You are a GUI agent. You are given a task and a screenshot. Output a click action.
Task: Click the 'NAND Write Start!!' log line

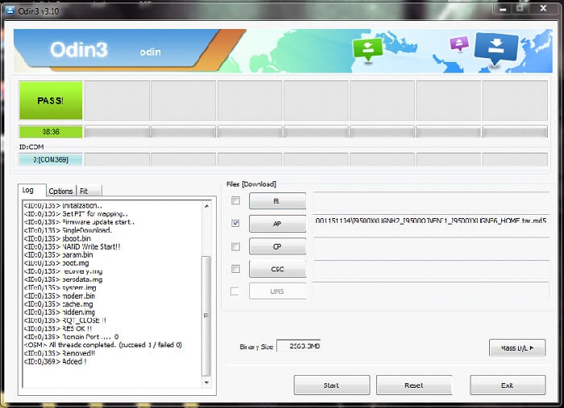pos(73,247)
